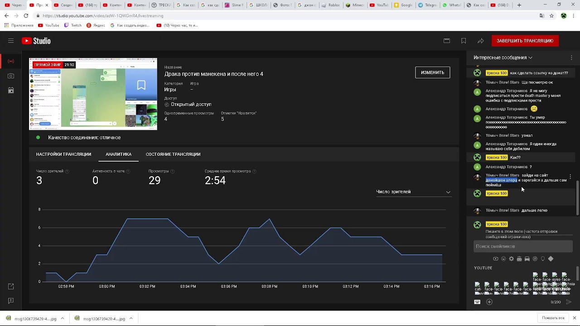Click the Активность в чате help icon
The height and width of the screenshot is (326, 580).
128,172
